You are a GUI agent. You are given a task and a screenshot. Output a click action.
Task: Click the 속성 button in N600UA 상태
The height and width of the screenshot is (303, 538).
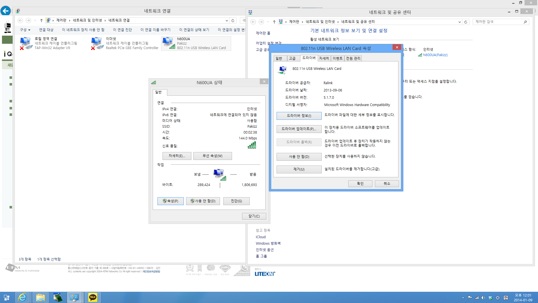[170, 201]
